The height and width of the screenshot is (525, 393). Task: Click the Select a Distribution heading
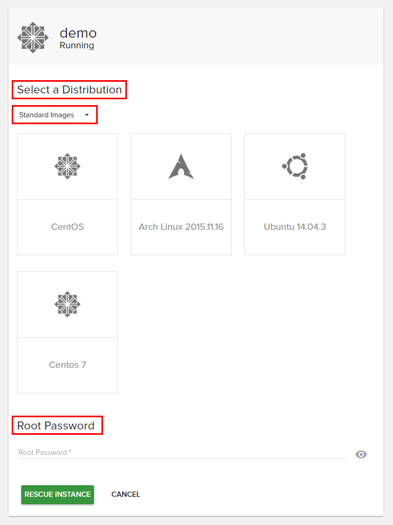69,90
